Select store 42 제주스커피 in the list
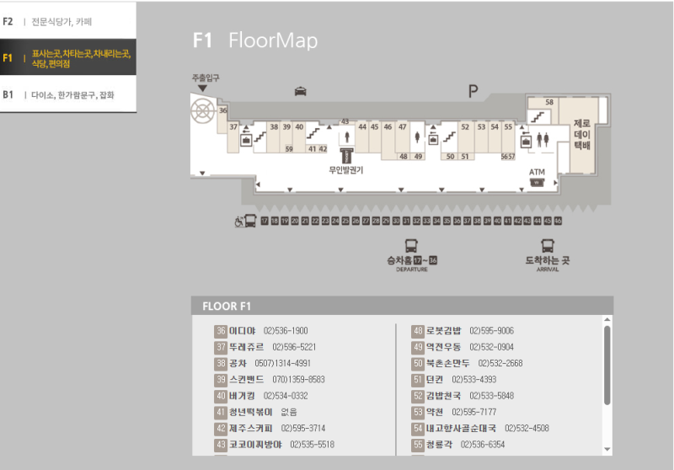674x470 pixels. coord(270,429)
